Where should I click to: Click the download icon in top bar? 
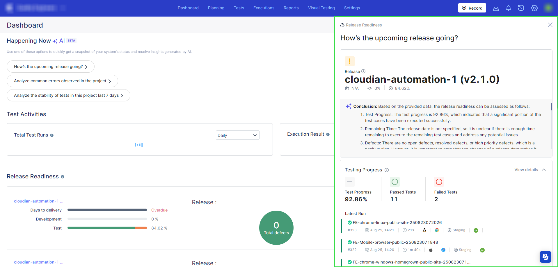(496, 8)
